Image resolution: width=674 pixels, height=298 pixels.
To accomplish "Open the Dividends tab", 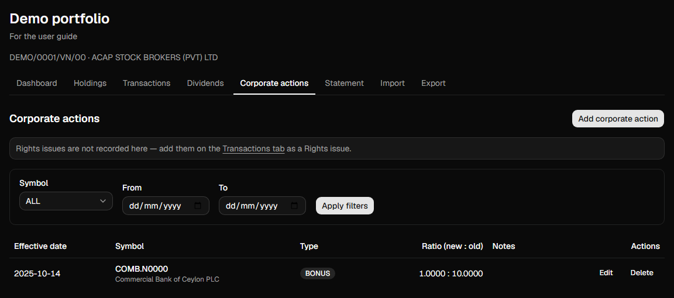I will [x=205, y=84].
